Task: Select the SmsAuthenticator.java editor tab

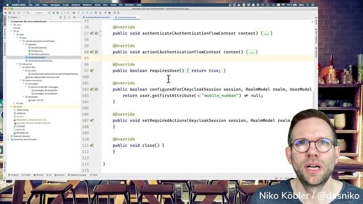Action: coord(127,18)
